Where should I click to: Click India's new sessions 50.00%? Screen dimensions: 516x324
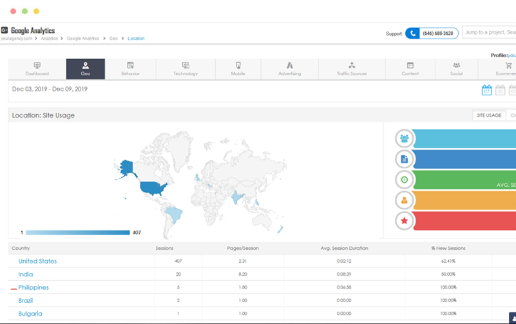point(448,274)
